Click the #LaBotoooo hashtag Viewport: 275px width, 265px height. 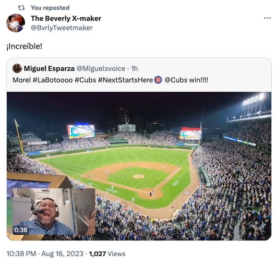coord(53,80)
